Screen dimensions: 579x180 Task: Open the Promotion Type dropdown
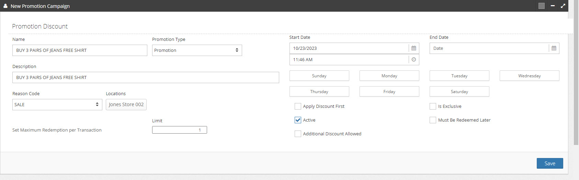197,50
